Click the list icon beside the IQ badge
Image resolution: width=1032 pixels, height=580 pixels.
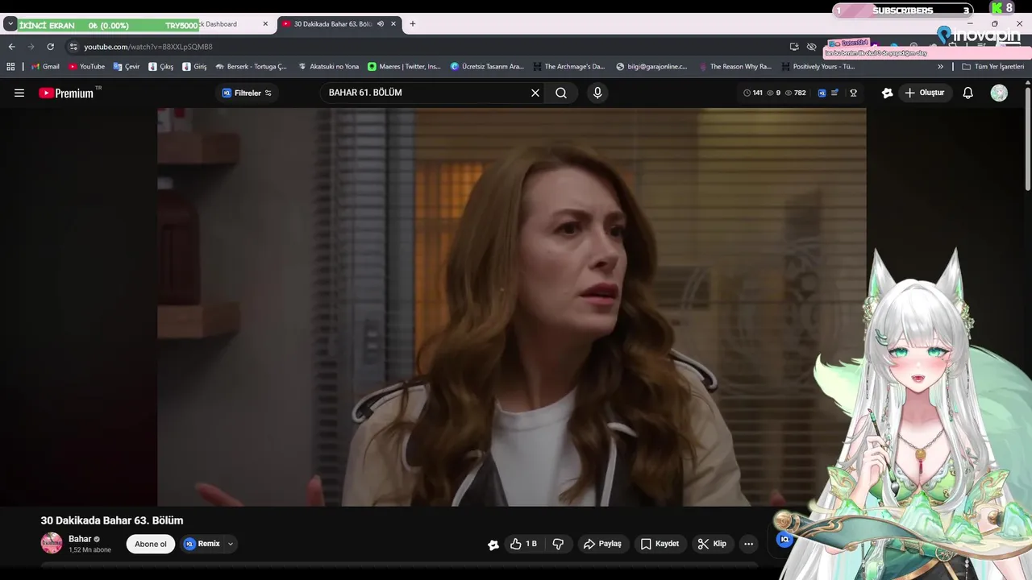click(834, 93)
